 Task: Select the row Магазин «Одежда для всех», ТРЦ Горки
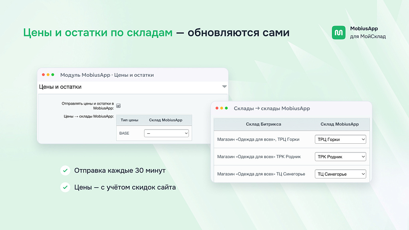[292, 139]
